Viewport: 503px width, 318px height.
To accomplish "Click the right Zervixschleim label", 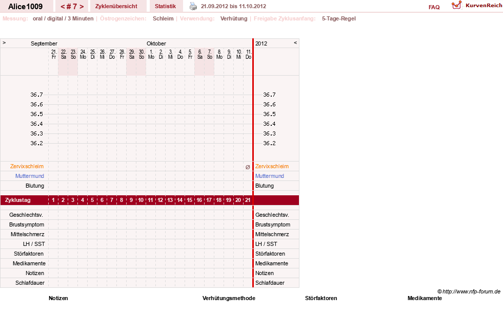I will click(272, 166).
